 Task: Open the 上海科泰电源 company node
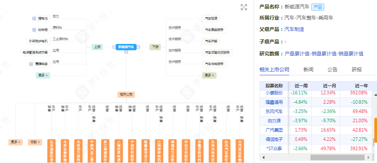point(119,151)
